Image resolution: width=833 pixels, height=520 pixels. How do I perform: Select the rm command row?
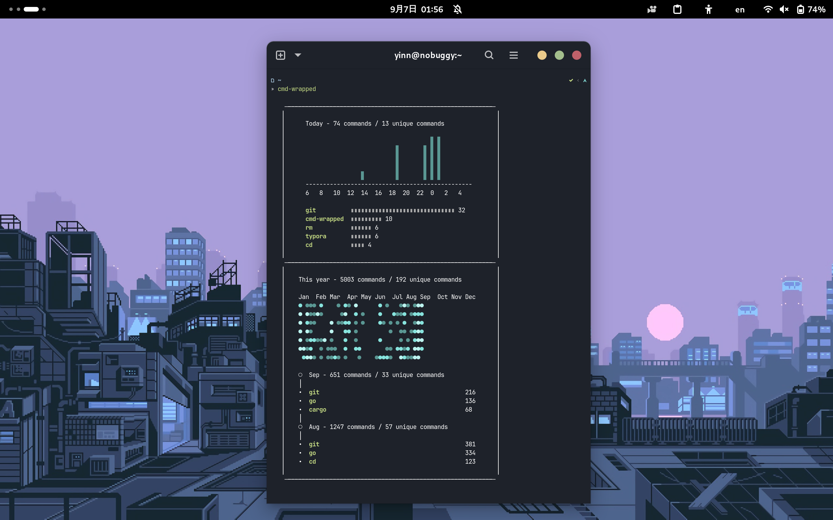pos(342,228)
